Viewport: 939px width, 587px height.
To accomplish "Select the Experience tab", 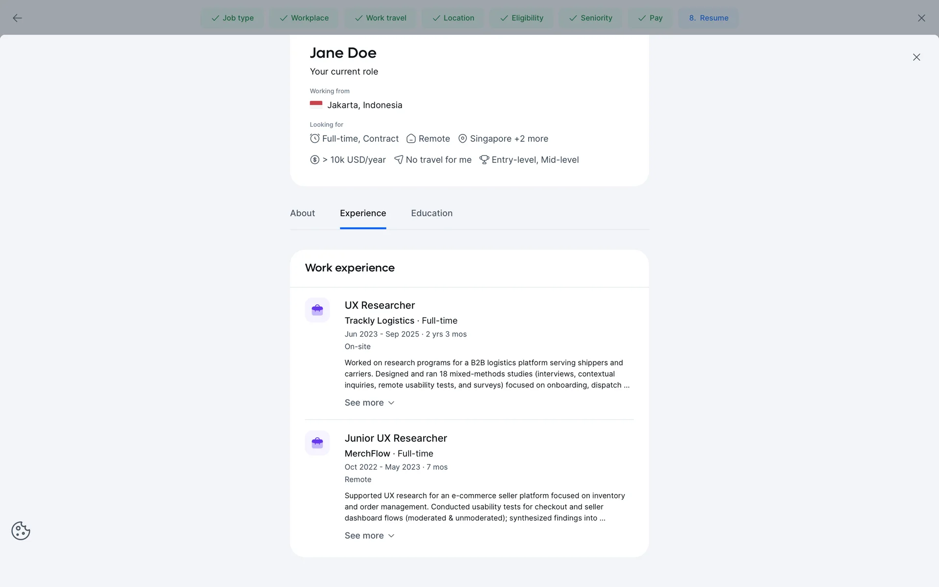I will pos(362,213).
